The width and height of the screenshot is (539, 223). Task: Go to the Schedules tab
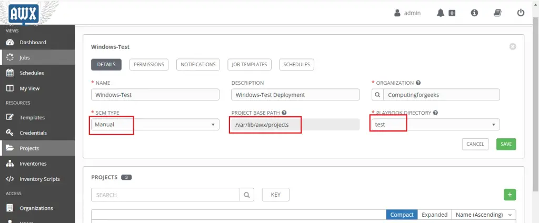tap(297, 65)
